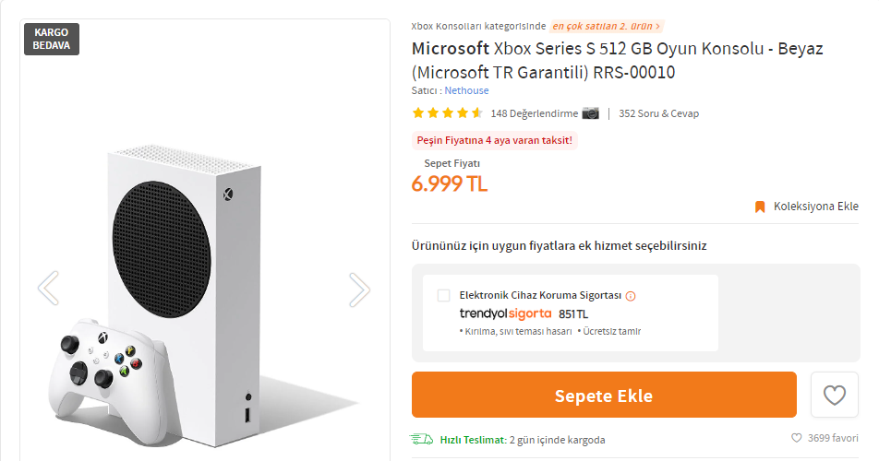The image size is (879, 461).
Task: Show next product image
Action: coord(359,289)
